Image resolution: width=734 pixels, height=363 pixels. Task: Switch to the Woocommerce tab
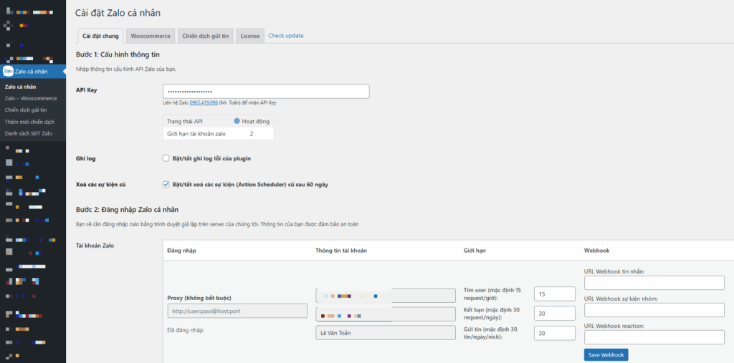pos(151,36)
